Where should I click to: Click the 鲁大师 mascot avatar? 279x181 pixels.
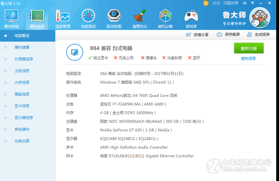pyautogui.click(x=260, y=18)
